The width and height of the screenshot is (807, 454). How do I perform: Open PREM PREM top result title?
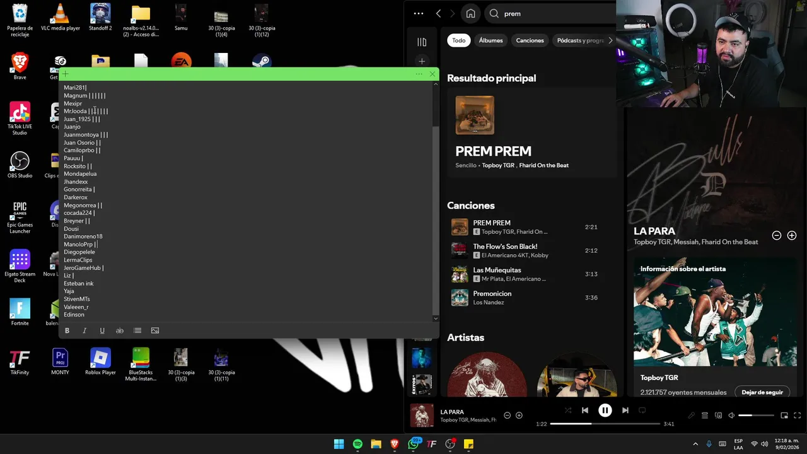pyautogui.click(x=494, y=151)
